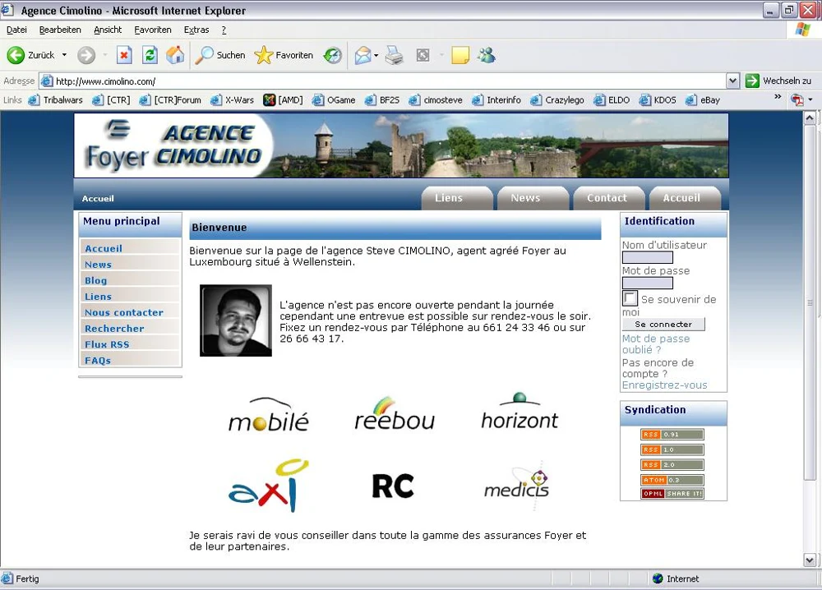Open 'FAQs' in main menu

point(130,361)
